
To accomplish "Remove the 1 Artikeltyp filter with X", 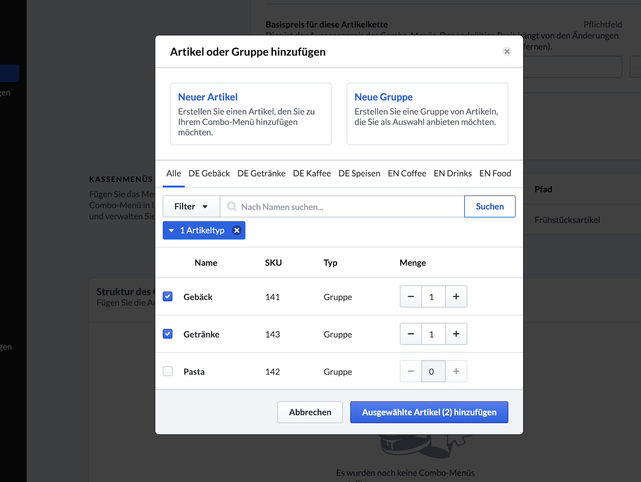I will point(237,230).
